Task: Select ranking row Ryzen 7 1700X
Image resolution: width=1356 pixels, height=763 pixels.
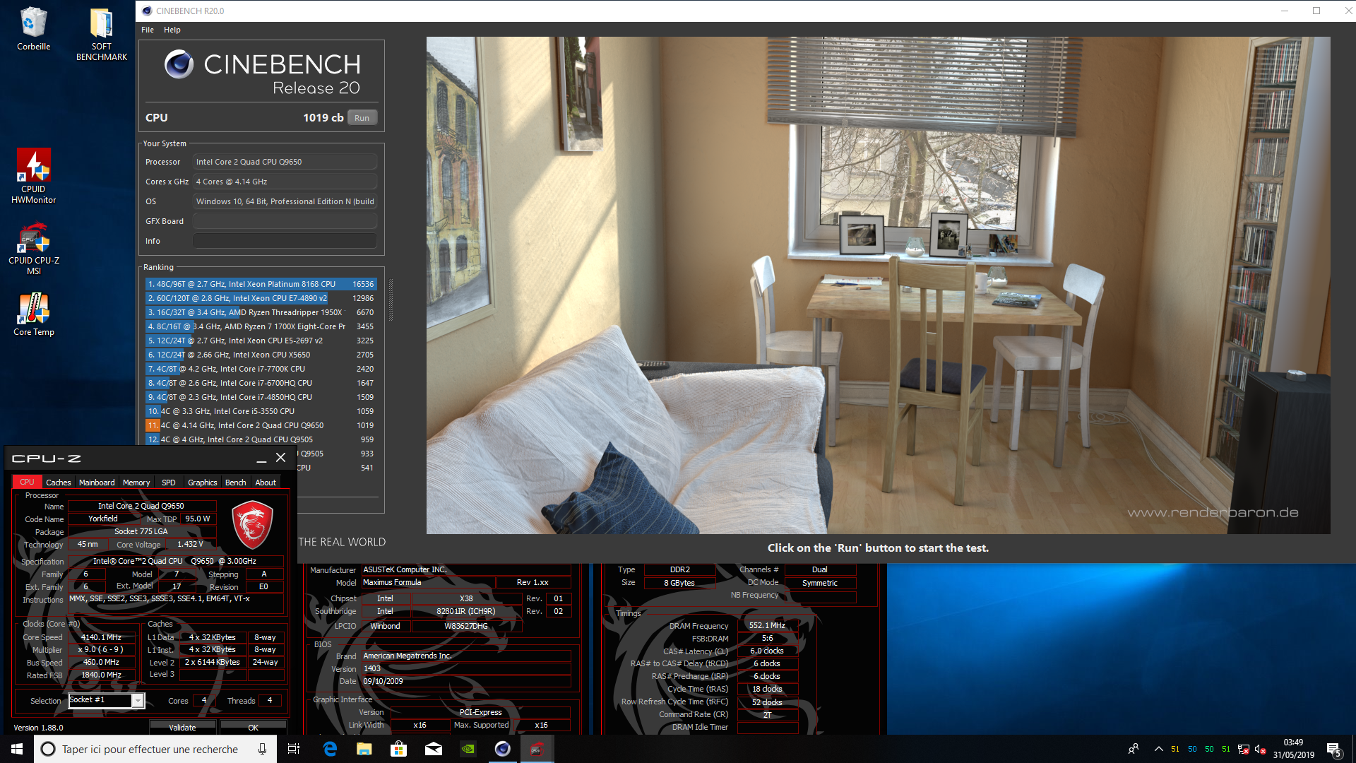Action: click(x=261, y=326)
